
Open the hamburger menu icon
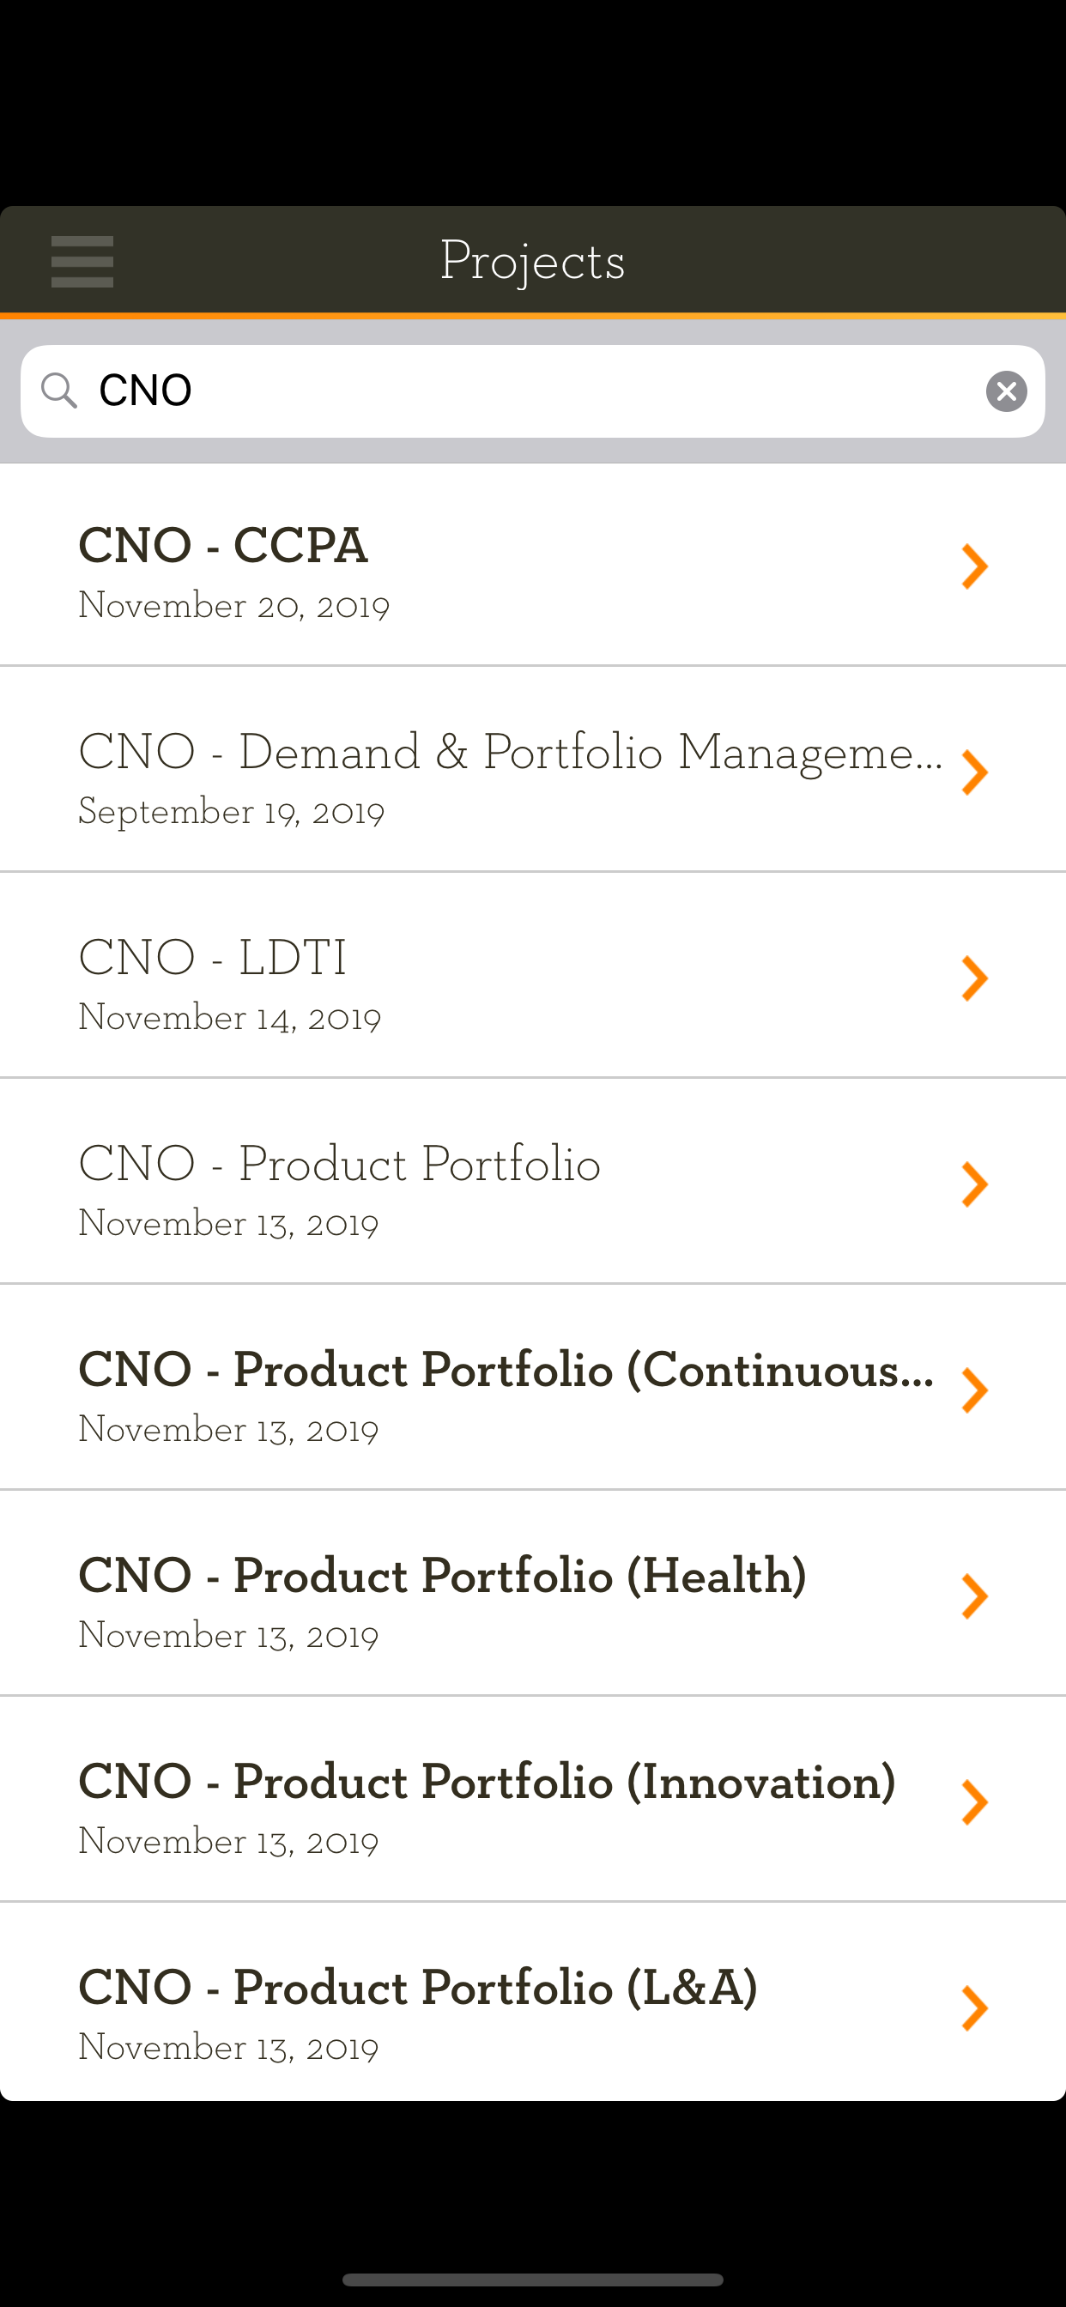coord(82,262)
